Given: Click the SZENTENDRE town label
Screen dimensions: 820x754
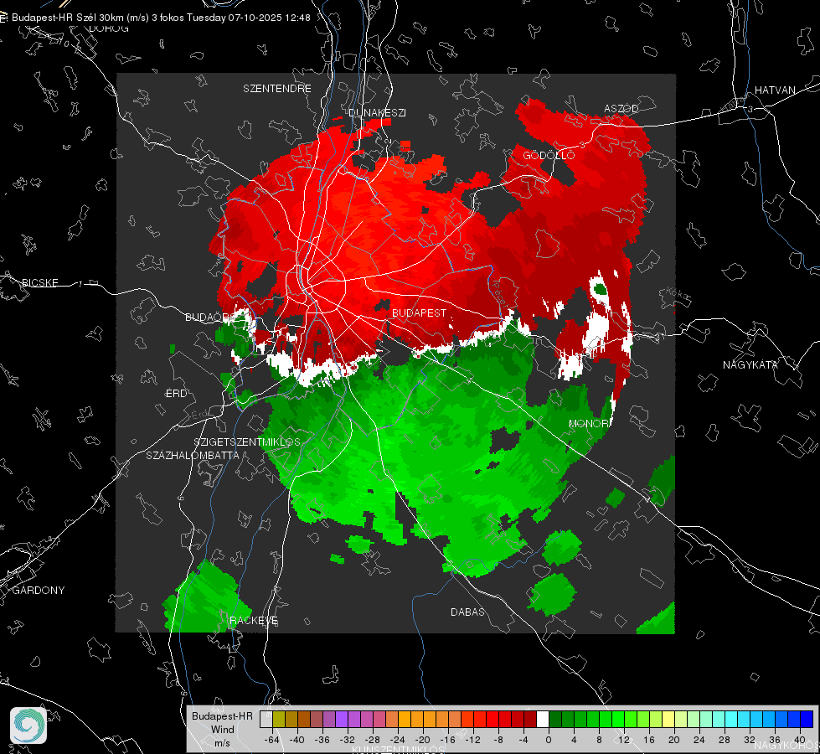Looking at the screenshot, I should pyautogui.click(x=277, y=89).
